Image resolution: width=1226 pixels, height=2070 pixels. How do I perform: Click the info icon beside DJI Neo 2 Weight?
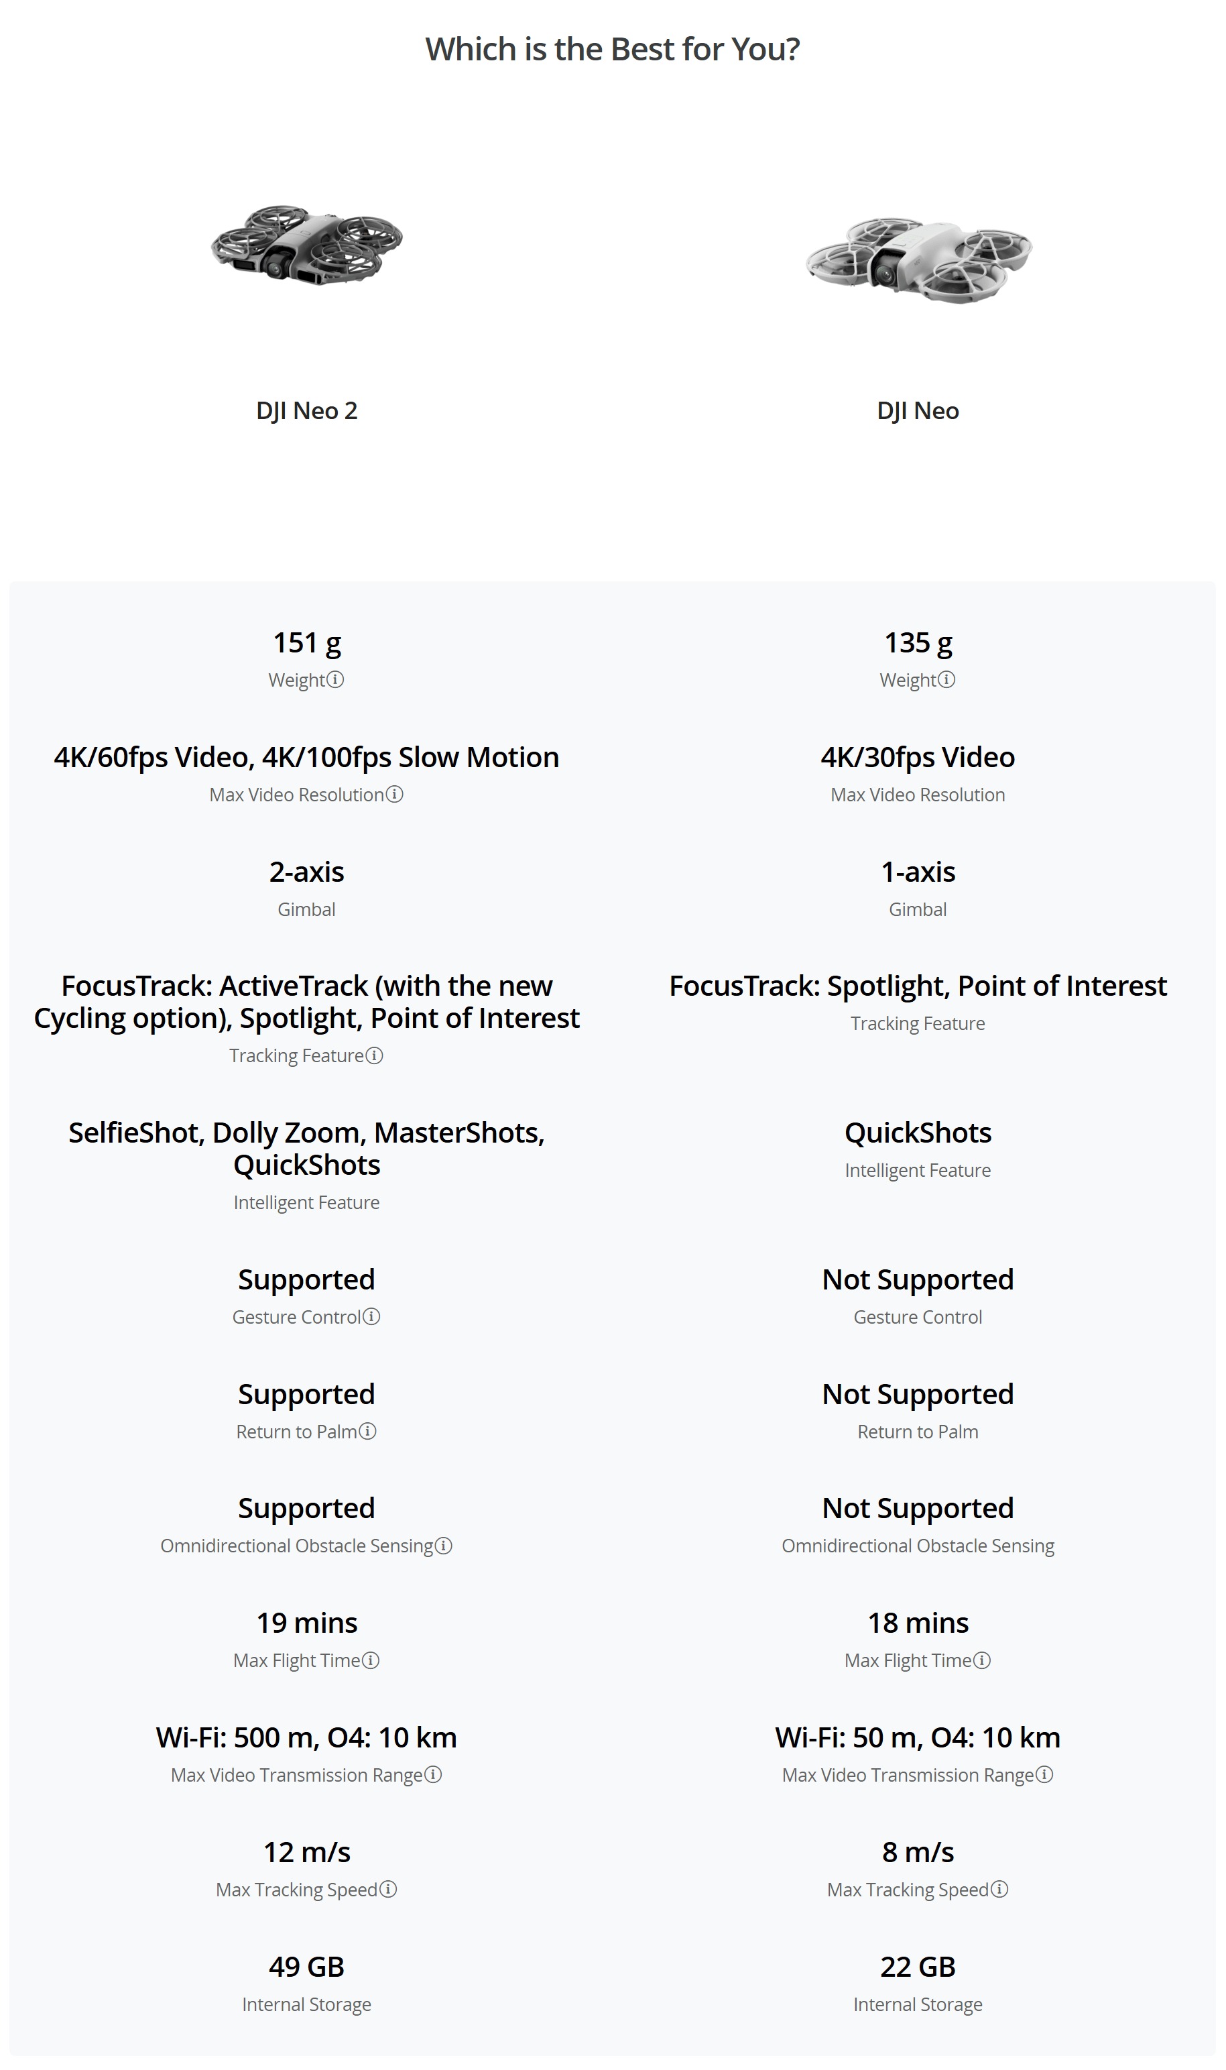335,679
